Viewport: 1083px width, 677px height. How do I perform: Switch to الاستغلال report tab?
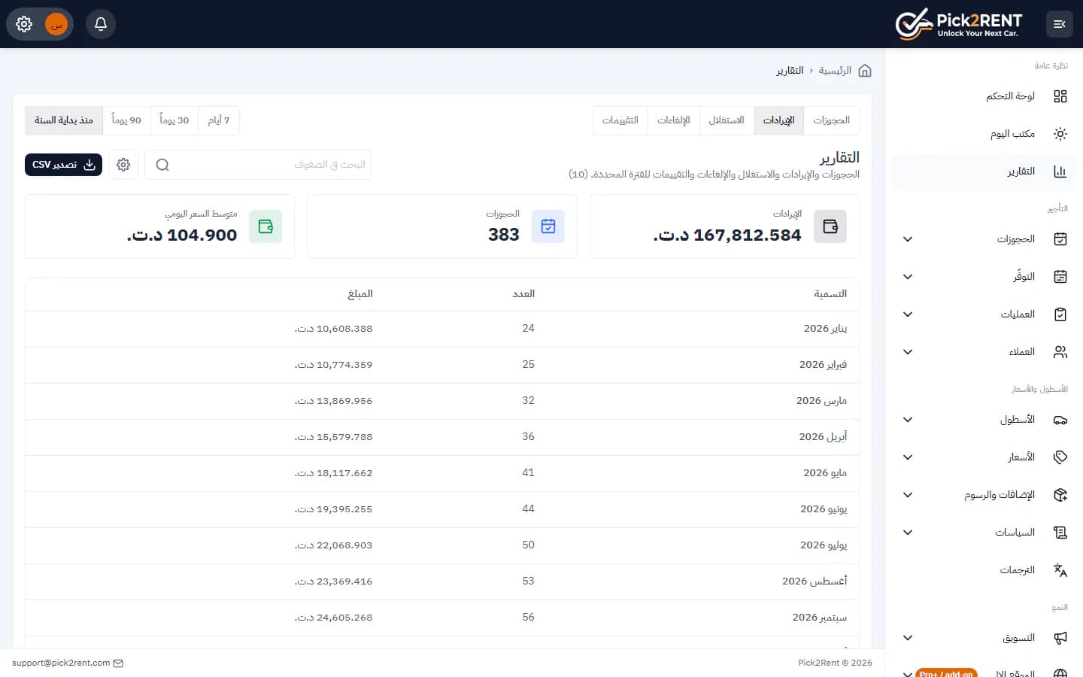coord(727,120)
